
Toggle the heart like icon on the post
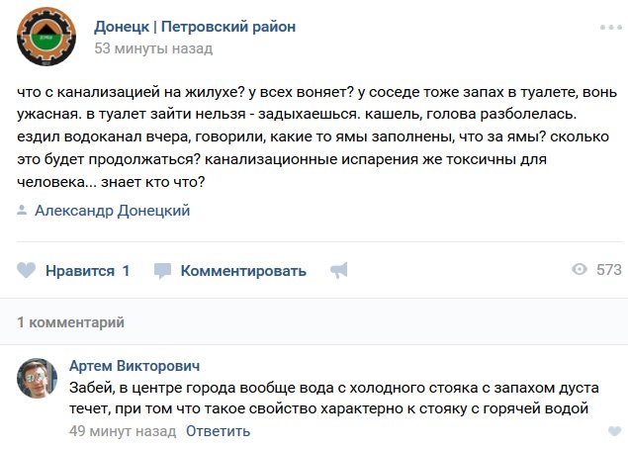[x=27, y=270]
